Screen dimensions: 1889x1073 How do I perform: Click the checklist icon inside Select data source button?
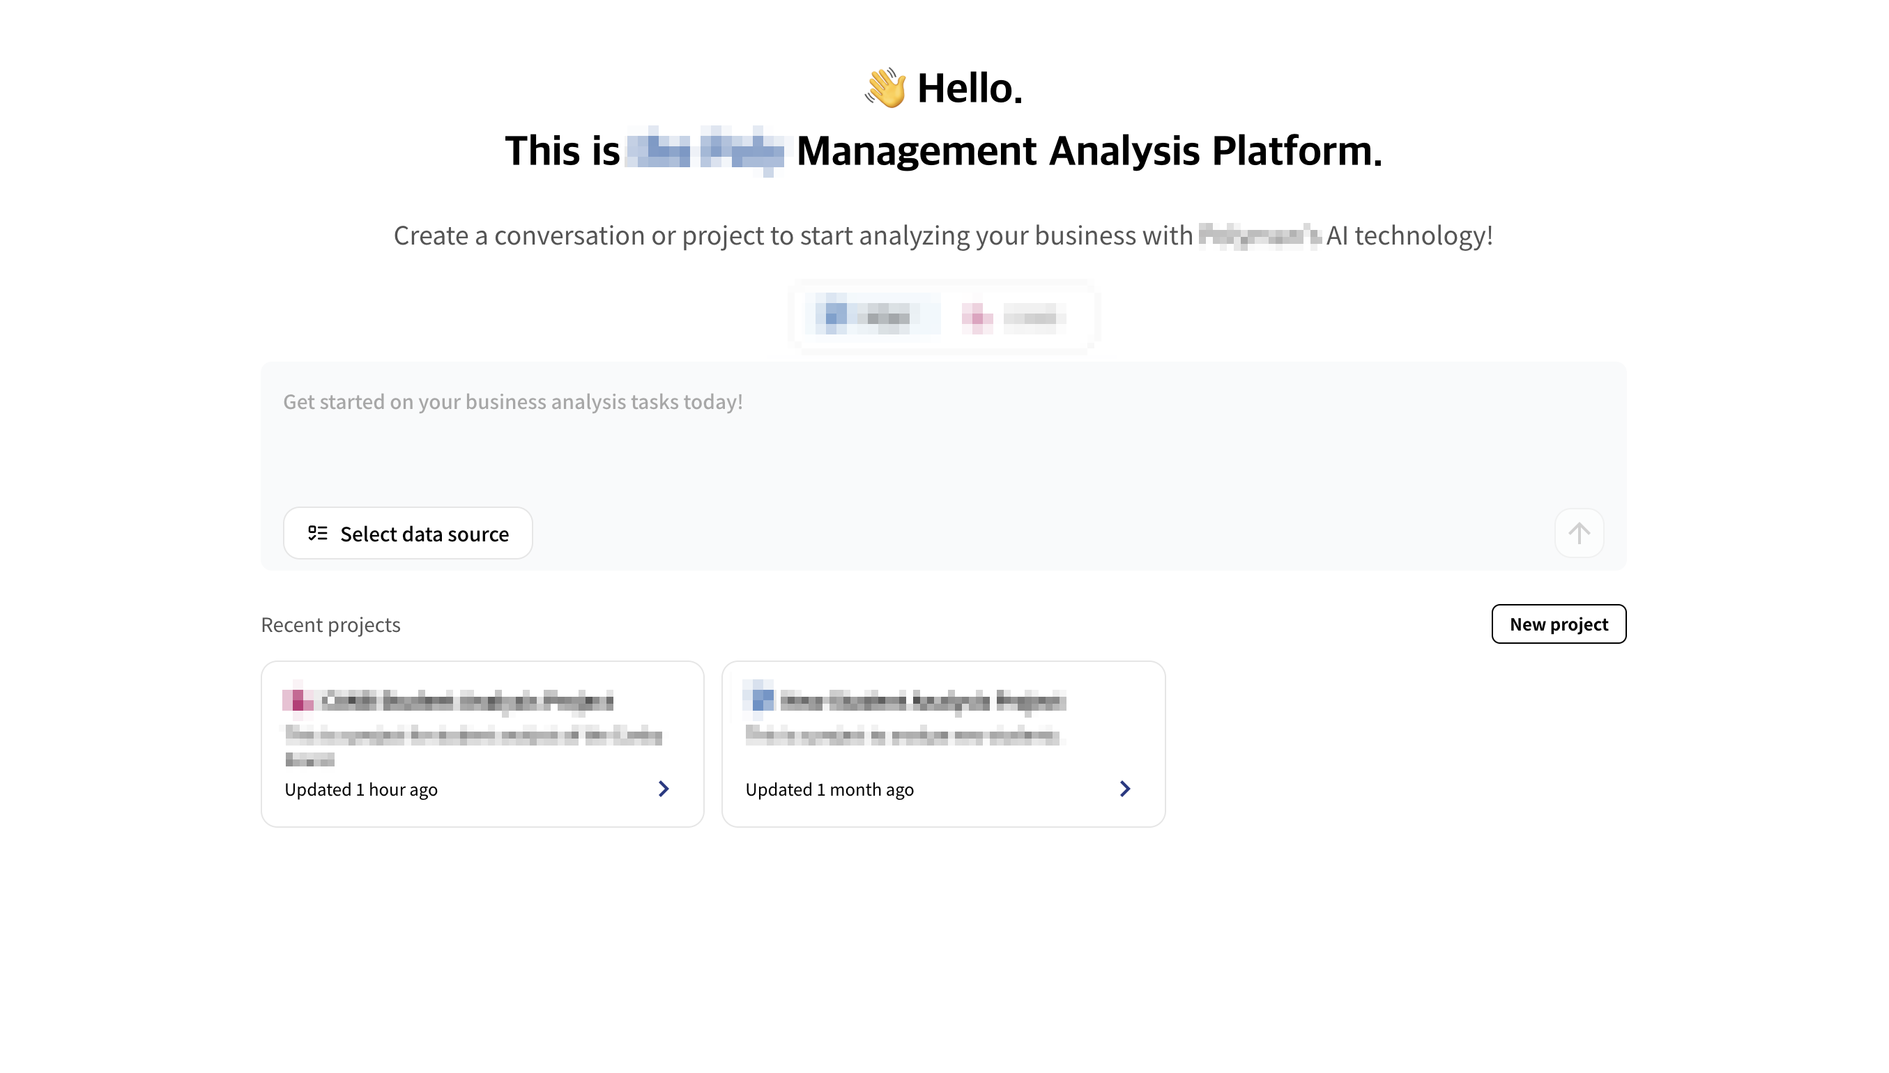[317, 532]
